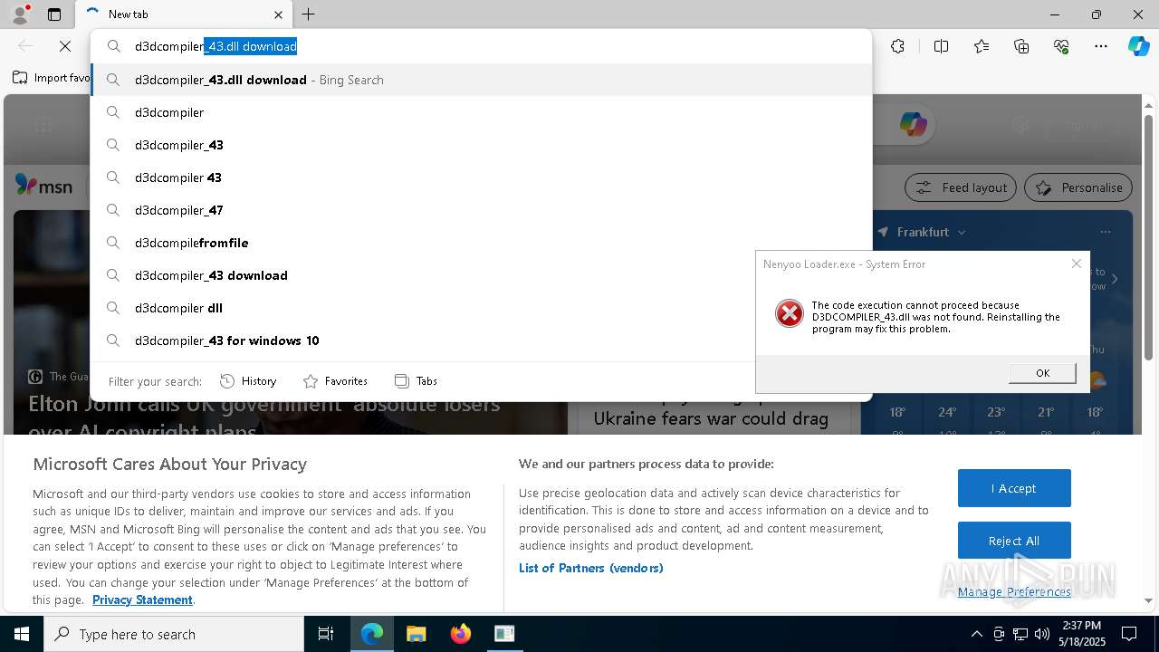Open Browser essentials heart icon
Screen dimensions: 1159x652
[1061, 46]
